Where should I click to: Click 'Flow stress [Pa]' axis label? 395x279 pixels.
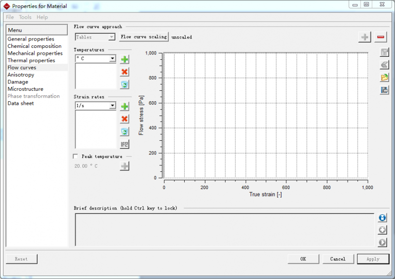tap(141, 115)
